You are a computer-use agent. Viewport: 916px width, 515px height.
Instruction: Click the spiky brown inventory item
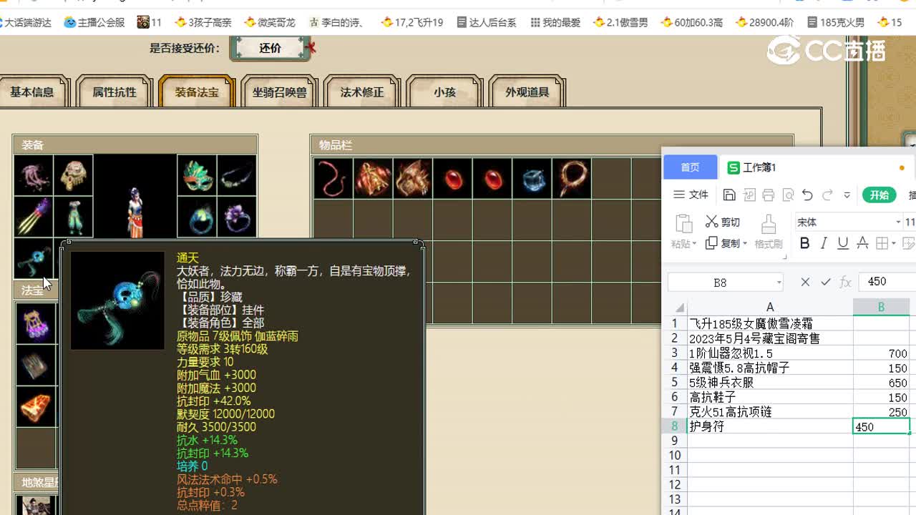point(412,178)
